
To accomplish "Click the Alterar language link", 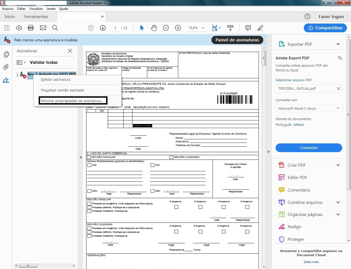I will tap(299, 125).
